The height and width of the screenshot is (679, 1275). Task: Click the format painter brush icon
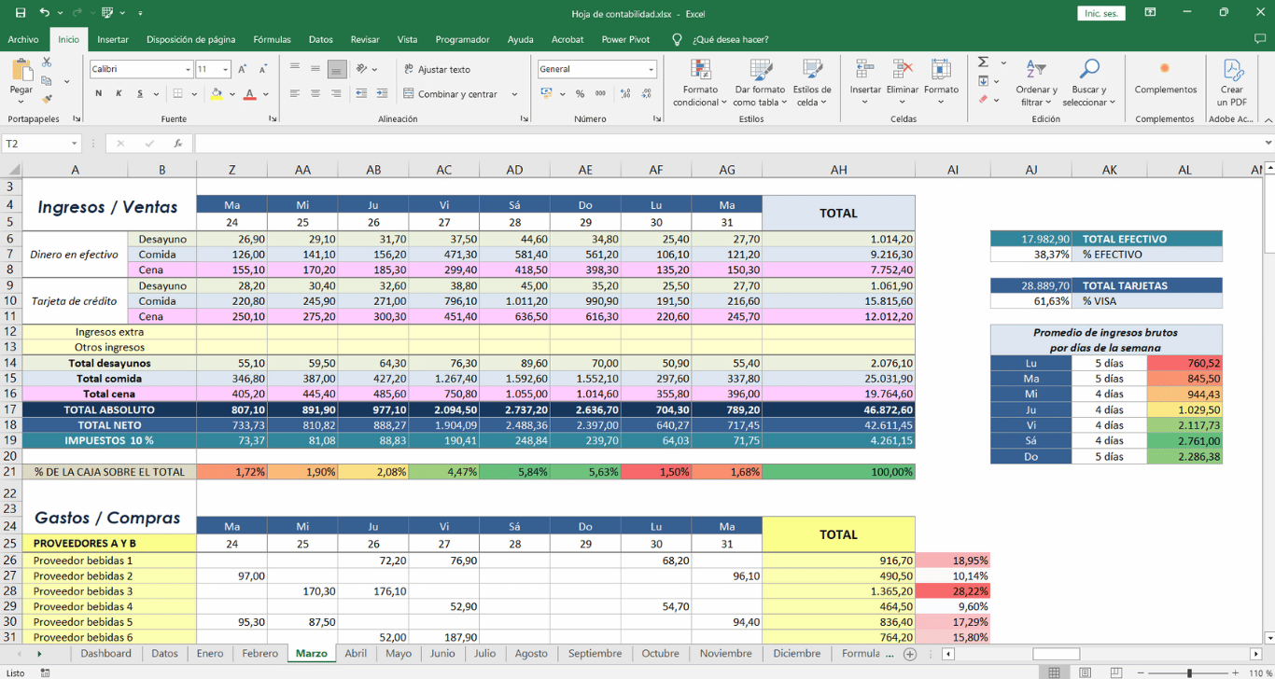coord(47,99)
